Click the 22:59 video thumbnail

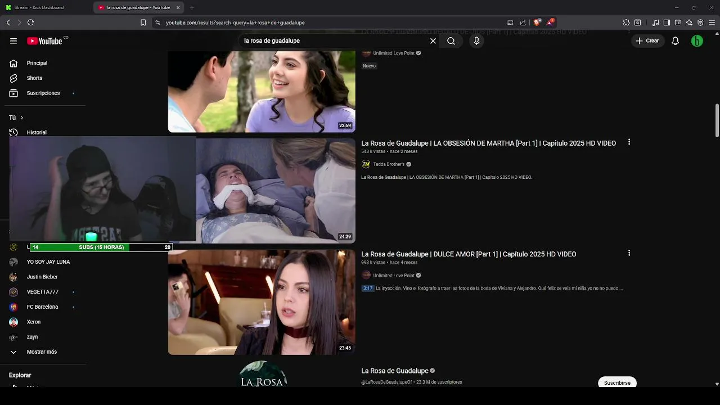click(x=262, y=92)
